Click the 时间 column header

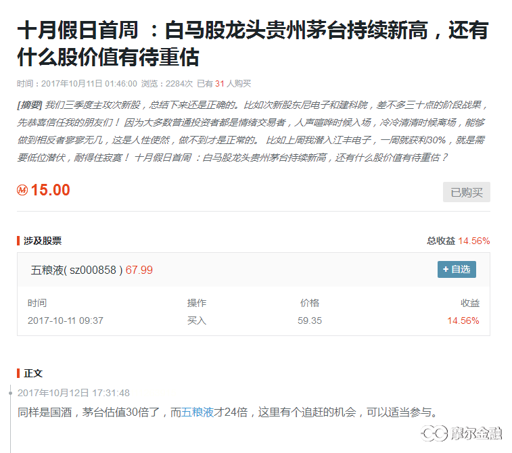(37, 303)
